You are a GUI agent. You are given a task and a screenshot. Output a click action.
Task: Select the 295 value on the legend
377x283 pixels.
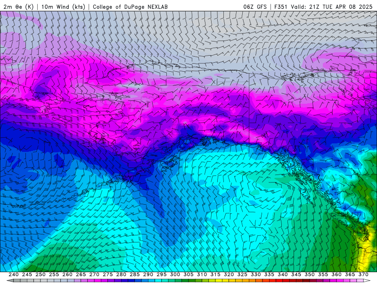point(162,275)
